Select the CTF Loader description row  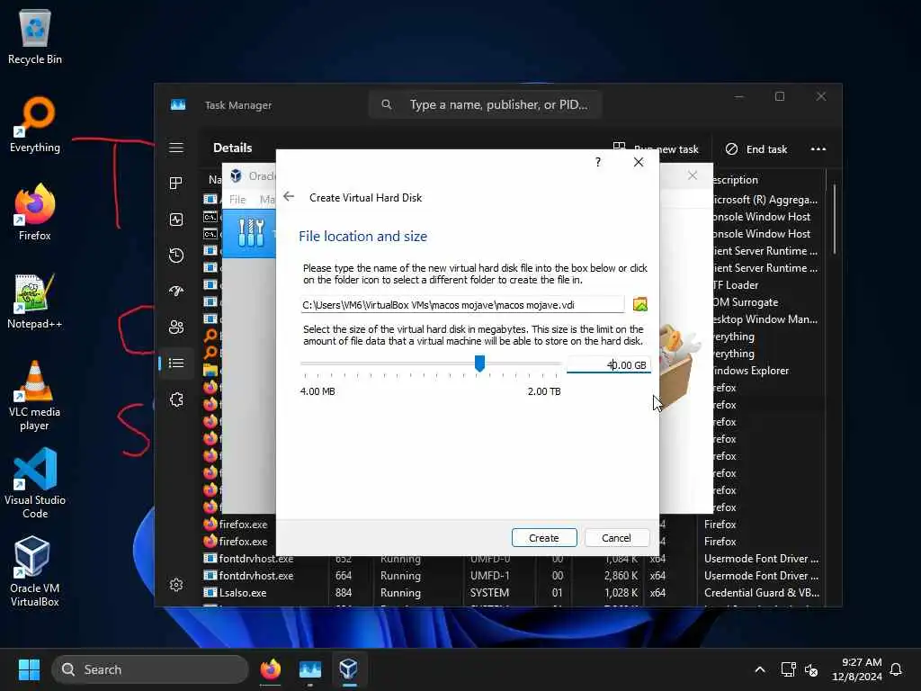734,285
